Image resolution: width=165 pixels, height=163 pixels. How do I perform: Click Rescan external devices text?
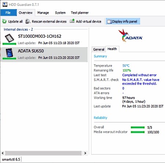[49, 21]
